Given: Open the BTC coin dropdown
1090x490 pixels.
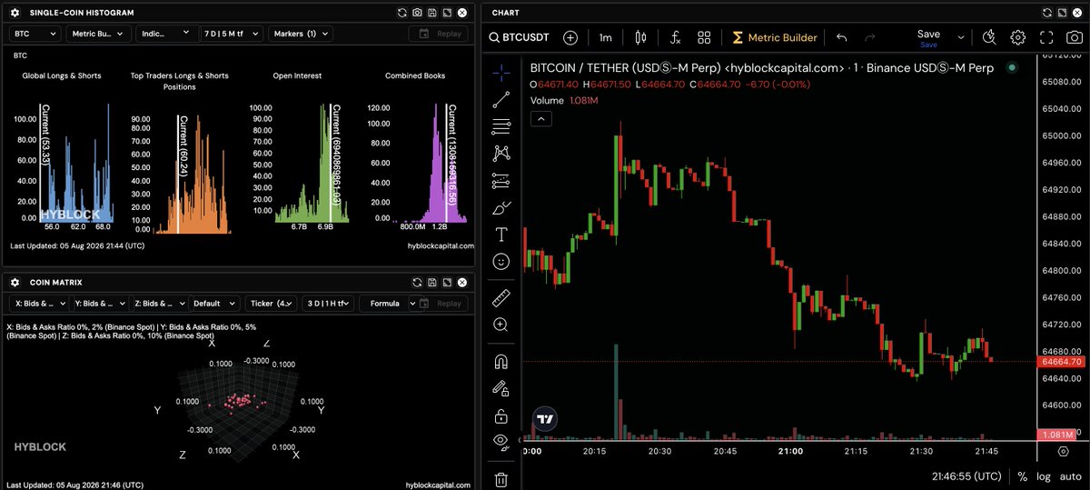Looking at the screenshot, I should point(35,34).
